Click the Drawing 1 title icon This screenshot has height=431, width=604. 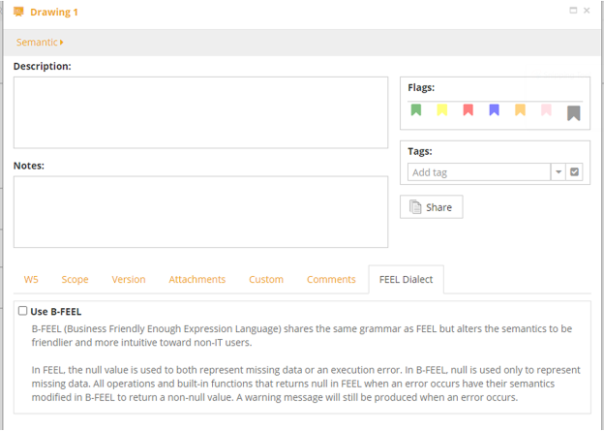point(18,12)
